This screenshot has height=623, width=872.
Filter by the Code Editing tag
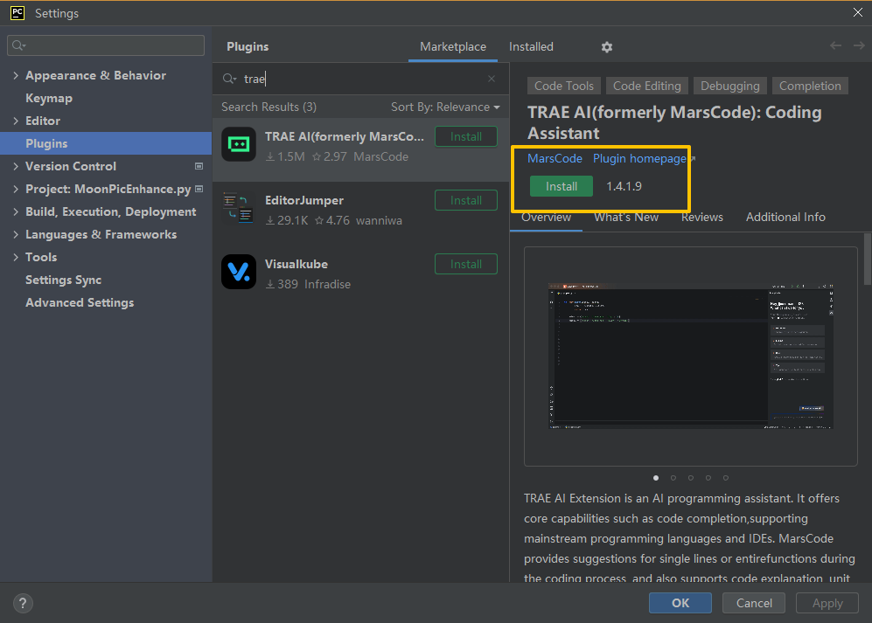pyautogui.click(x=646, y=87)
